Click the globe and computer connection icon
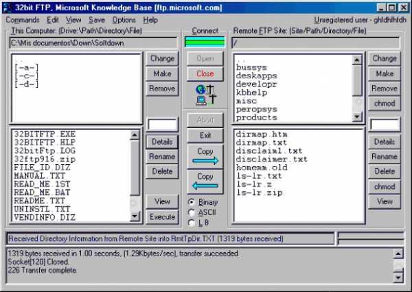This screenshot has height=292, width=412. [206, 95]
